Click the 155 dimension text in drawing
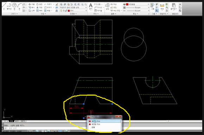Screen dimensions: 204x135 point(91,112)
